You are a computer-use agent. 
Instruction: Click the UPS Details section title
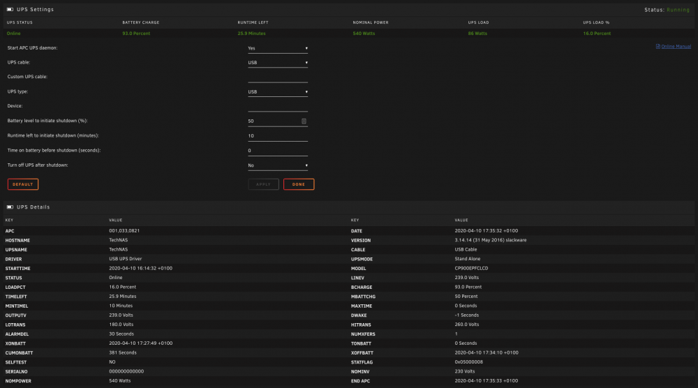(34, 207)
